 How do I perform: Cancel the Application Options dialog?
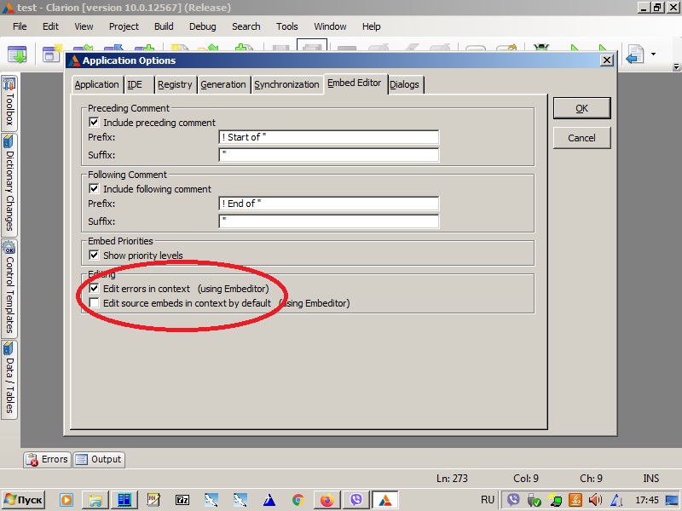[x=581, y=137]
